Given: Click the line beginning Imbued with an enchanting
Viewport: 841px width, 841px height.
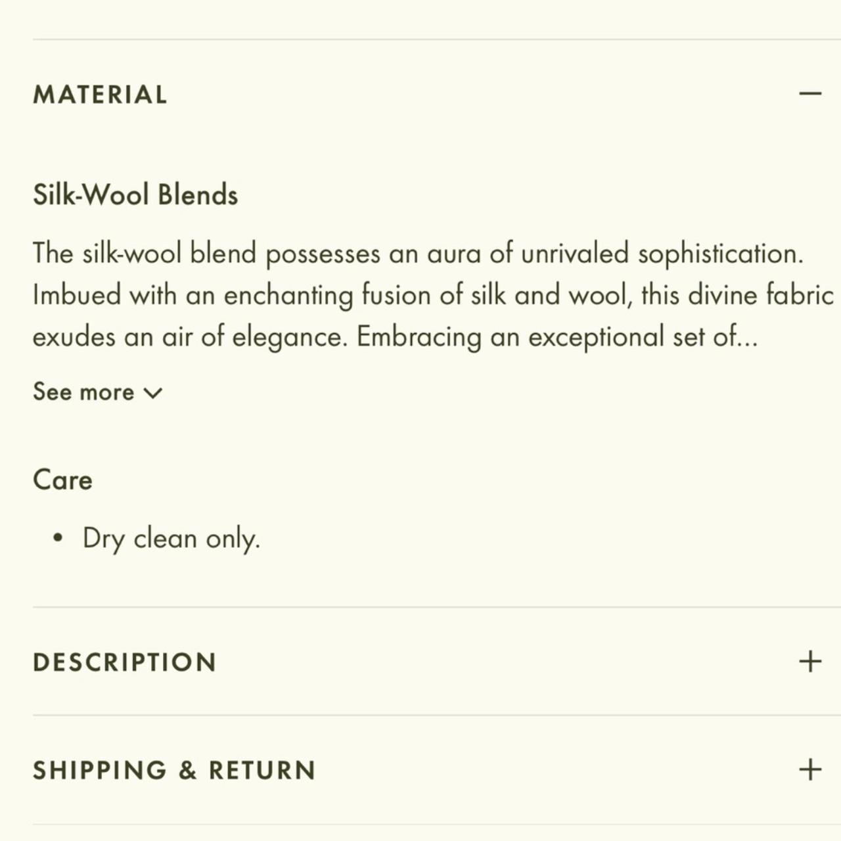Looking at the screenshot, I should click(433, 296).
